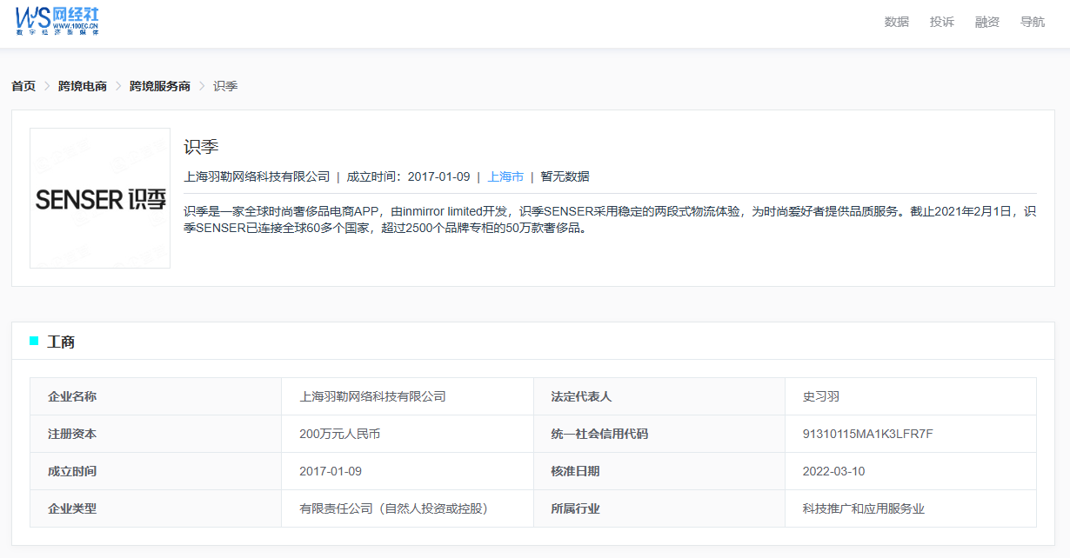Select the 史习羽 value cell
Image resolution: width=1070 pixels, height=558 pixels.
(x=911, y=396)
